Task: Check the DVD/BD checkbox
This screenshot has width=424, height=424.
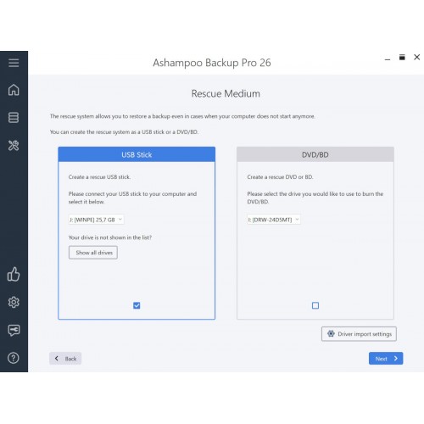Action: (315, 305)
